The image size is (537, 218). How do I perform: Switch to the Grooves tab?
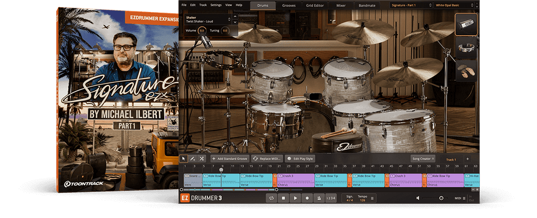coord(289,5)
